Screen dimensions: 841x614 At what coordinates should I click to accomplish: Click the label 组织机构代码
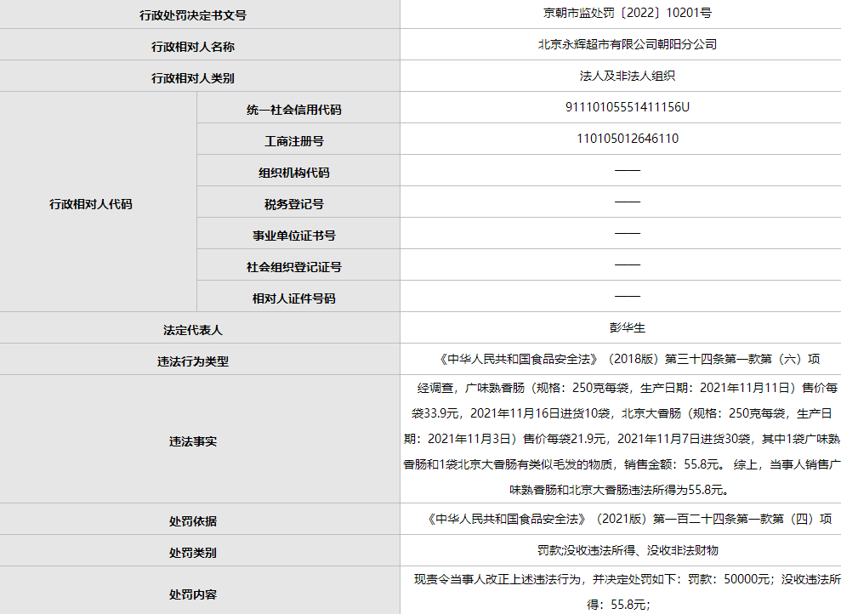click(294, 173)
